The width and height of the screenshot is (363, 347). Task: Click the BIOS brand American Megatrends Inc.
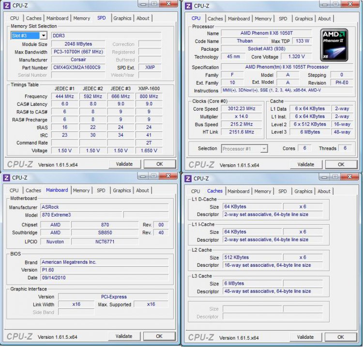point(105,262)
